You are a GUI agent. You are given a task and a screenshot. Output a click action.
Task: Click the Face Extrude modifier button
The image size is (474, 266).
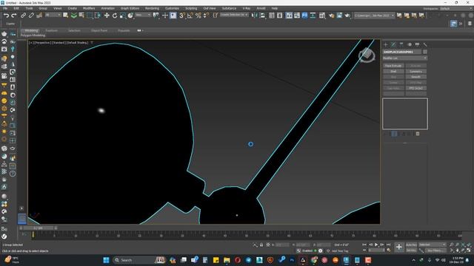click(393, 66)
